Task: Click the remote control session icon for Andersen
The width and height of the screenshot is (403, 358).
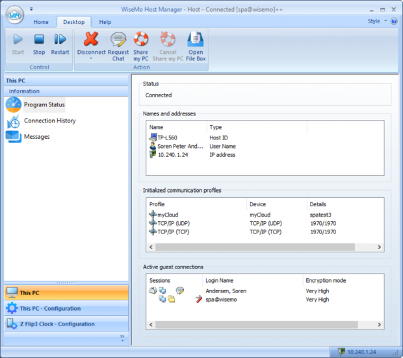Action: [162, 291]
